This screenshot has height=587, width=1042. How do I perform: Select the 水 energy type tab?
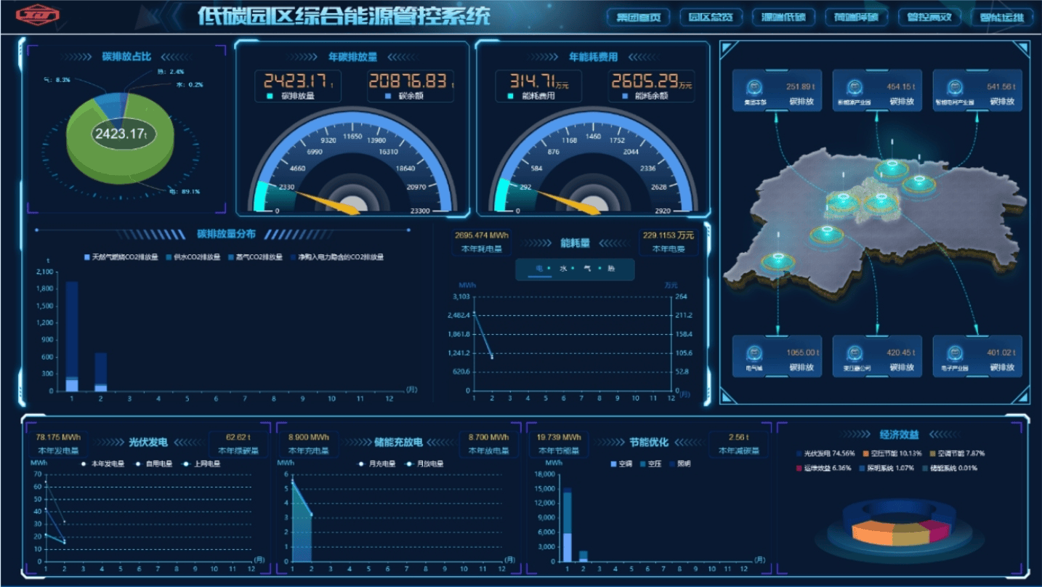pyautogui.click(x=563, y=269)
